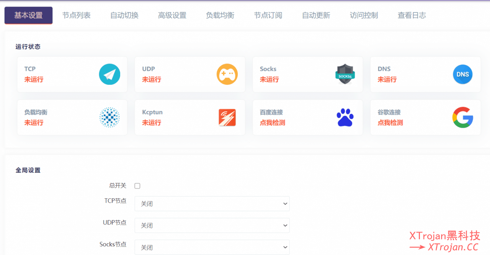Click the Baidu paw icon on 百度连接 card
The image size is (490, 255).
tap(345, 117)
